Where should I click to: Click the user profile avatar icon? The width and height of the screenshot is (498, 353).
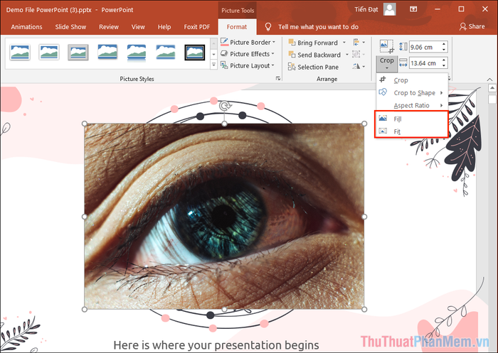pyautogui.click(x=389, y=9)
